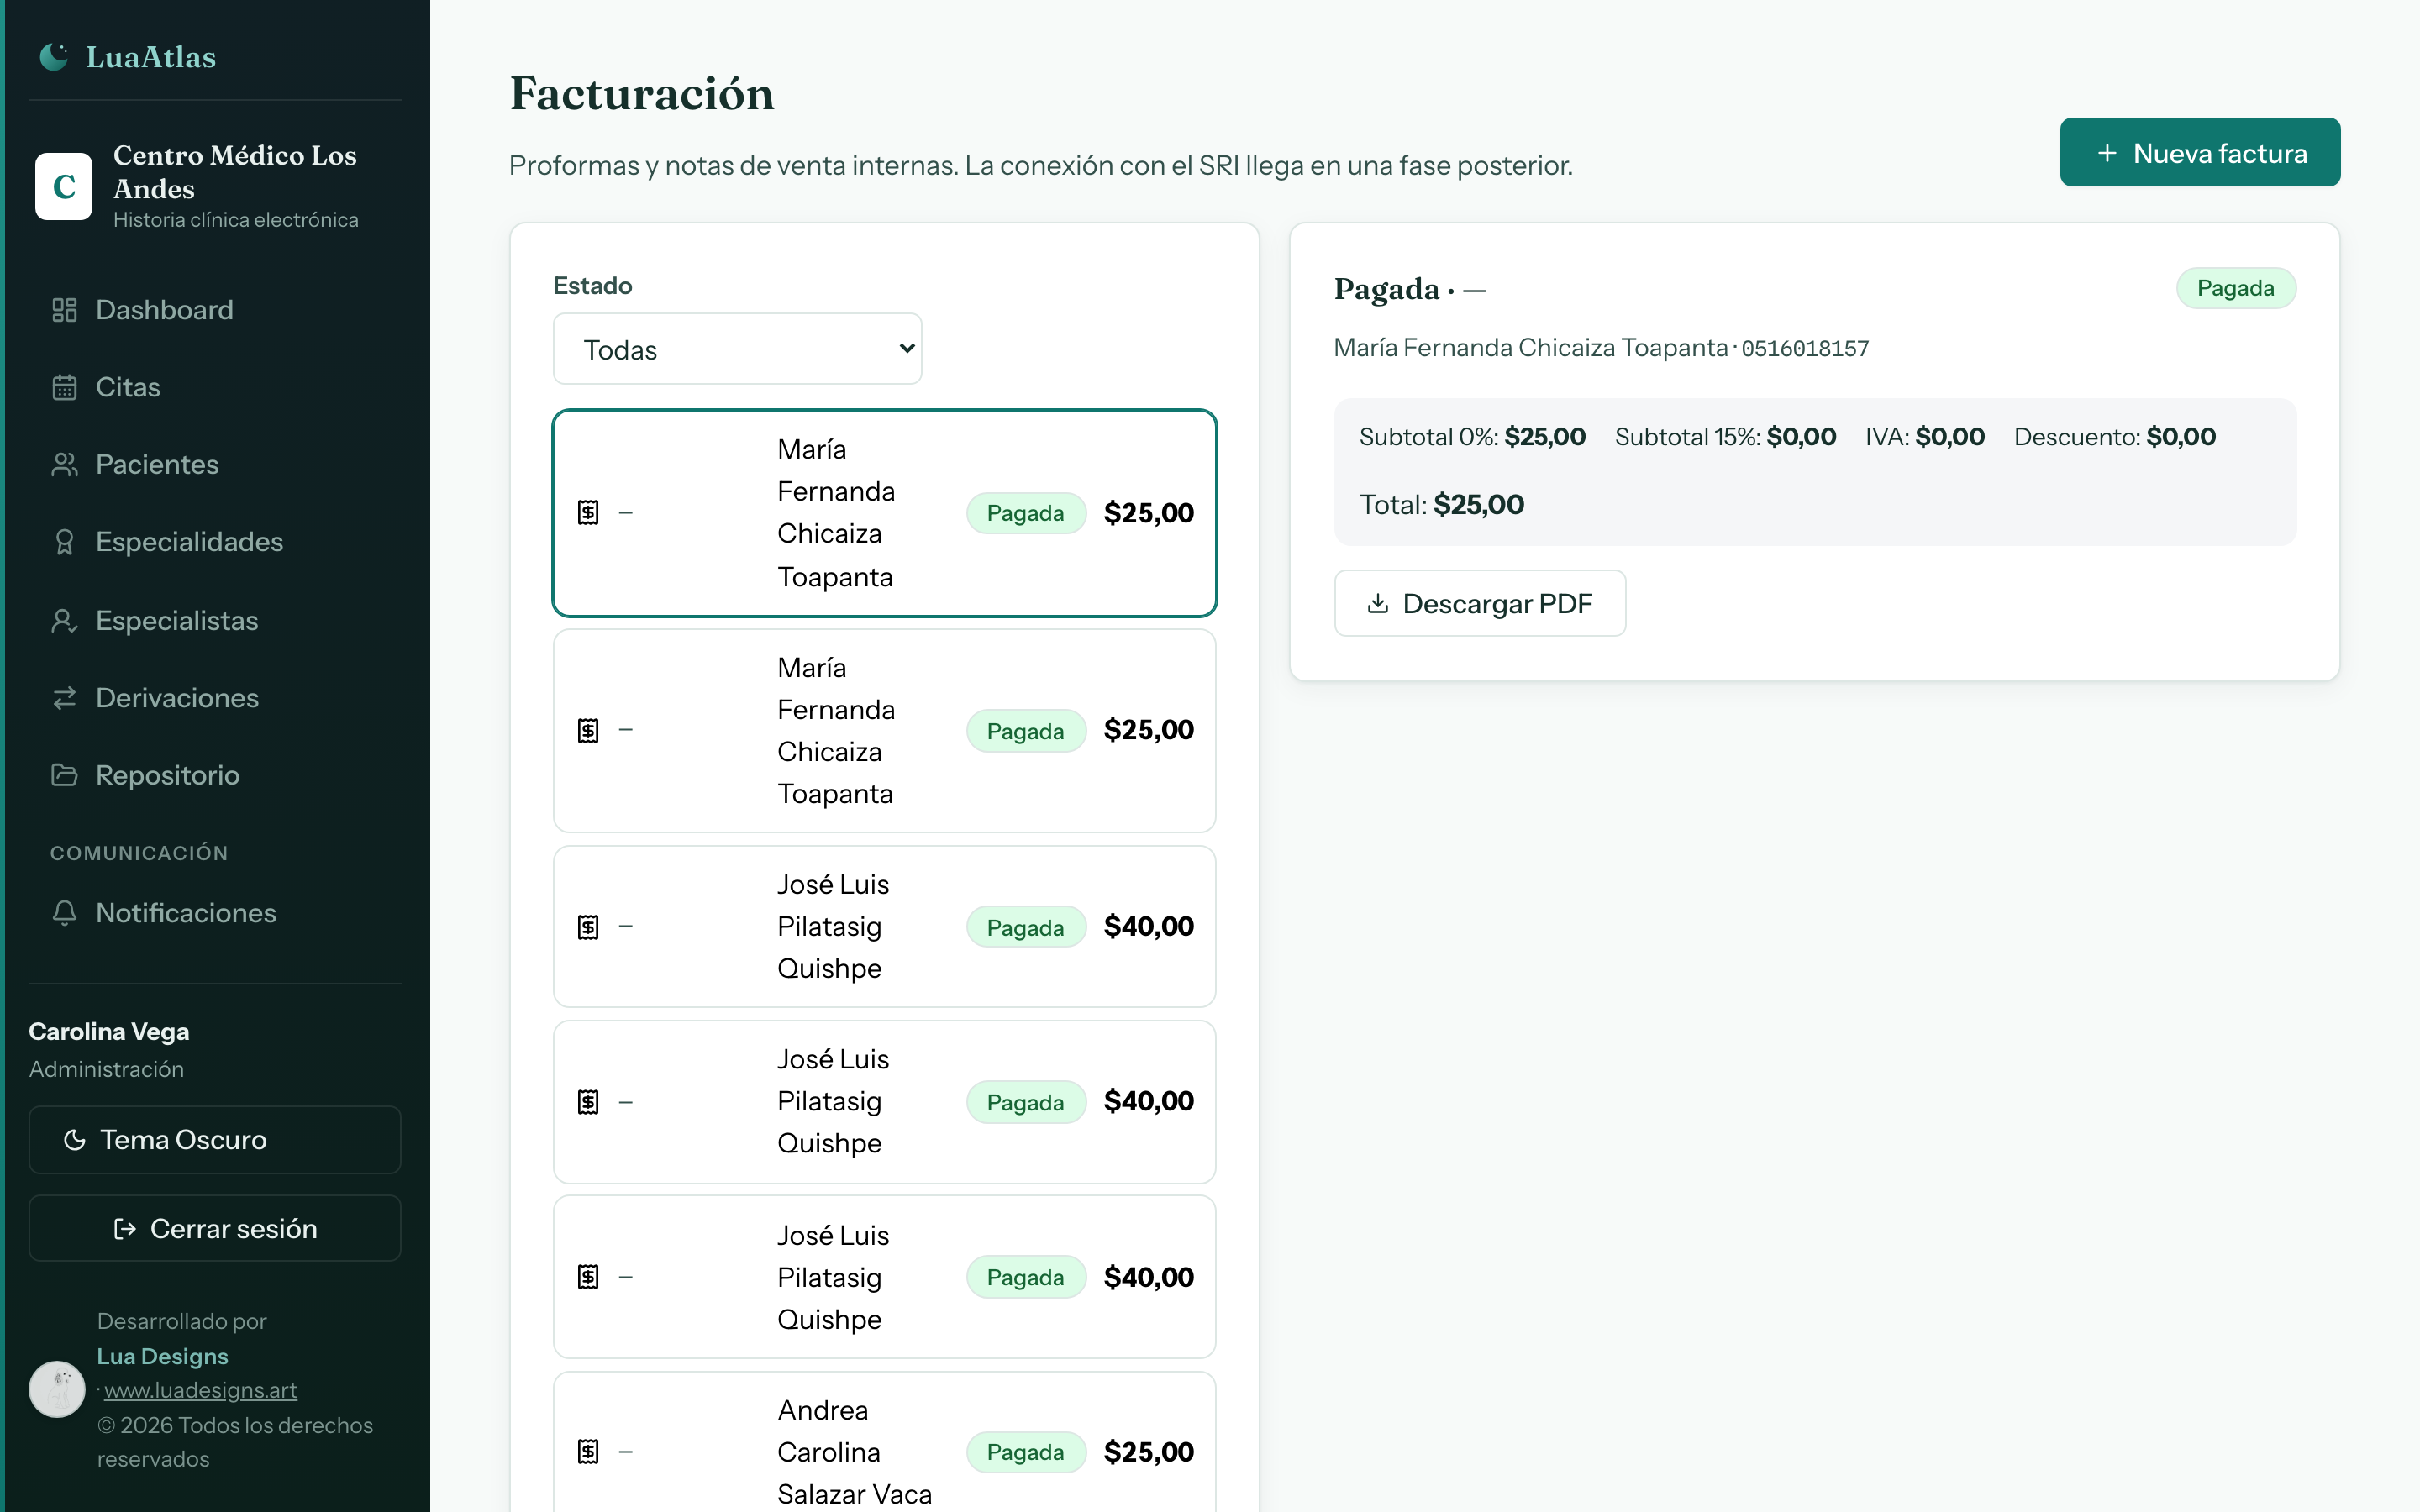Click the 'Pagada · —' detail heading
Screen dimensions: 2420x1512
[x=1410, y=289]
